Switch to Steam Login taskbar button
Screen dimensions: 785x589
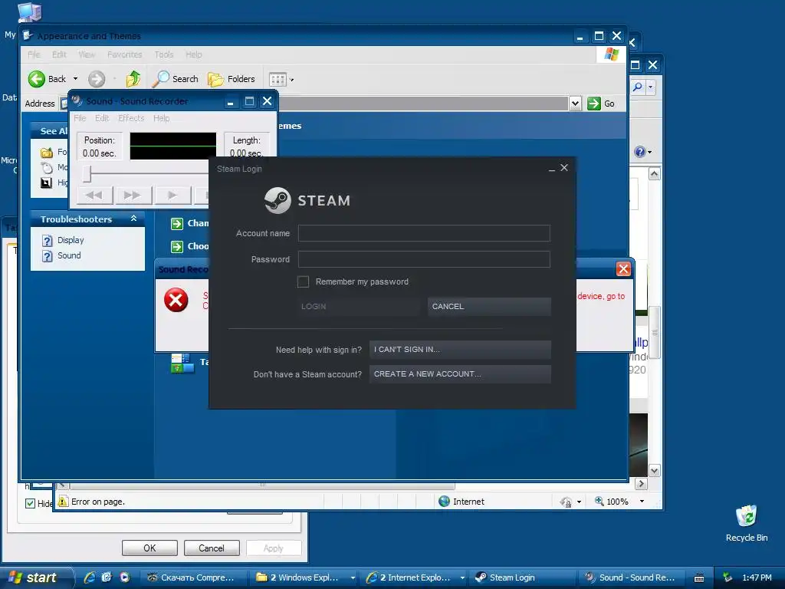521,577
